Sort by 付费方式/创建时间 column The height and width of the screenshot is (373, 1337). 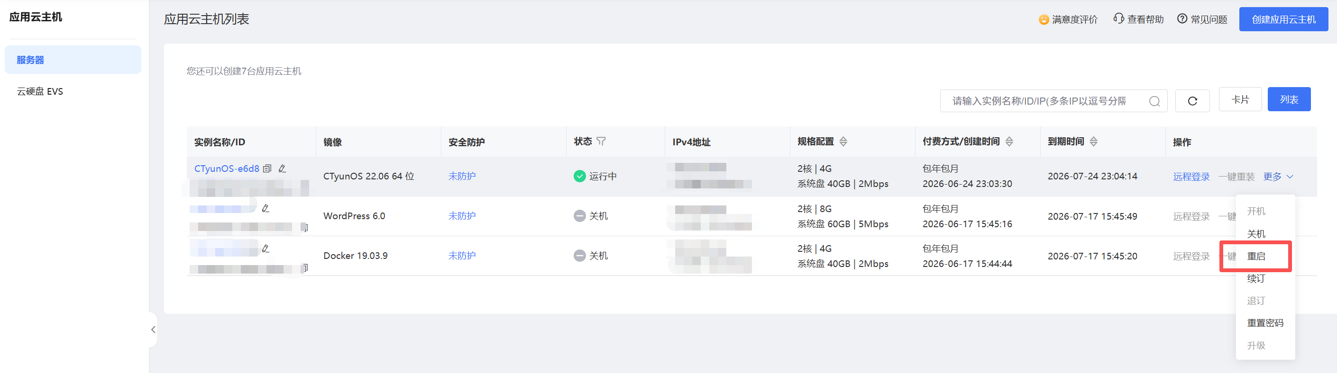pos(1009,142)
